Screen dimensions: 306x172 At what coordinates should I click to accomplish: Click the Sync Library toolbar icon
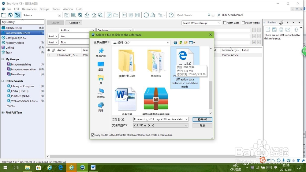(146, 15)
